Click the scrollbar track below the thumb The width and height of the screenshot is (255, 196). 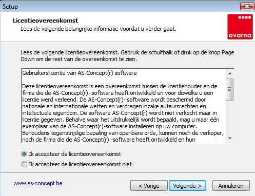(230, 117)
